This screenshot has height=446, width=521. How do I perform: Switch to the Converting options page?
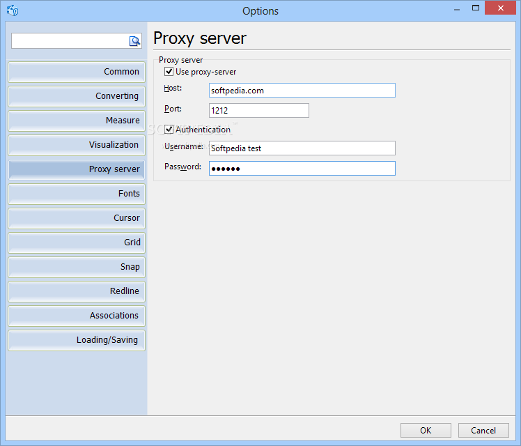coord(77,96)
